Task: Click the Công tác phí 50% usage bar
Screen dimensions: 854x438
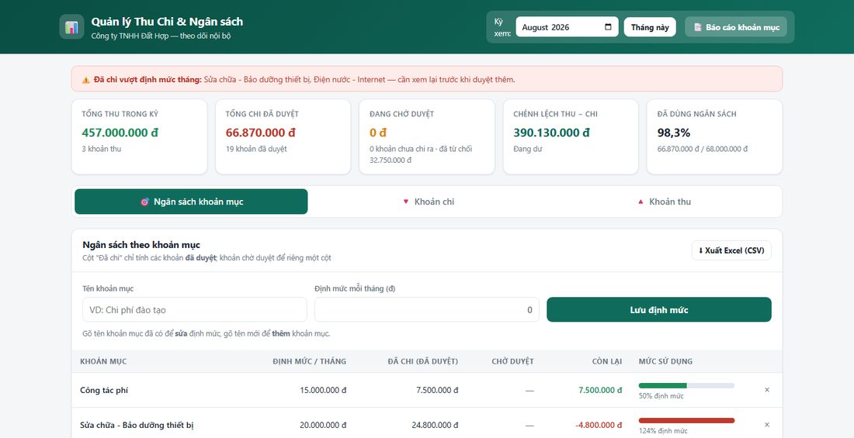Action: (686, 386)
